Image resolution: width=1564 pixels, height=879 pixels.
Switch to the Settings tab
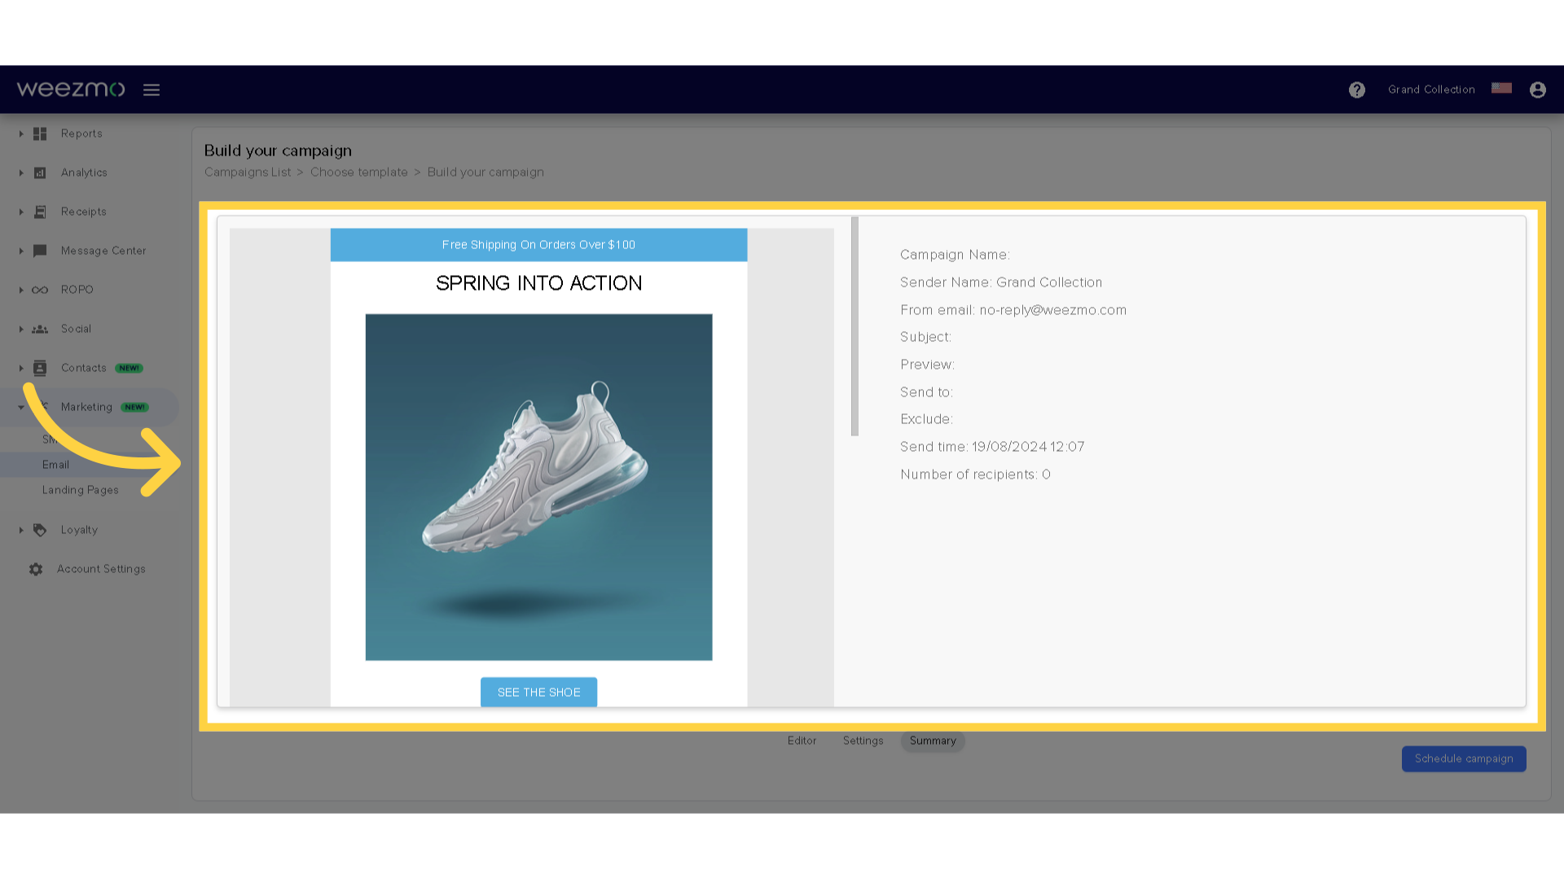(x=863, y=741)
